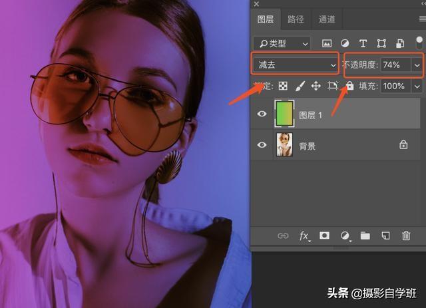
Task: Switch to 路径 tab
Action: tap(296, 19)
